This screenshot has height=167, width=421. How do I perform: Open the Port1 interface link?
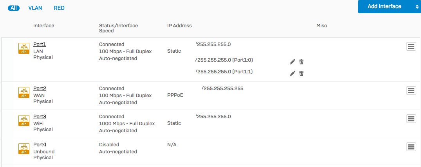pos(40,44)
